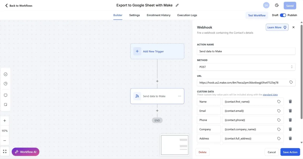The image size is (303, 159).
Task: Open the METHOD dropdown showing POST
Action: (246, 67)
